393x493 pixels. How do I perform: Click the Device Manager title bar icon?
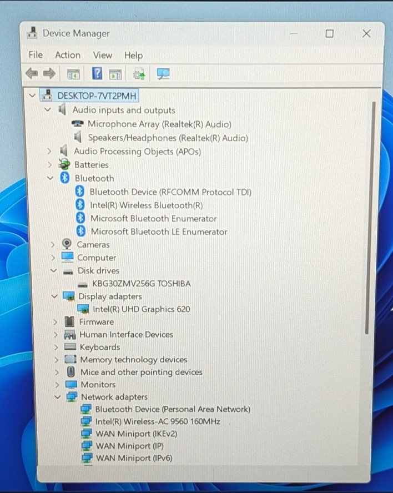[32, 33]
